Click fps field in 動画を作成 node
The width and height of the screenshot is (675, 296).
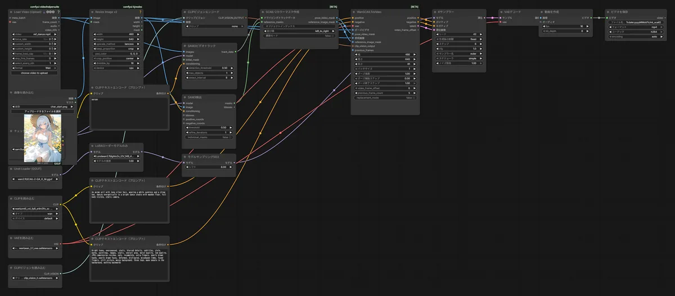point(567,26)
